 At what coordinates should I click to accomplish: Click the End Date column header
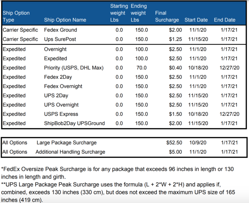pyautogui.click(x=224, y=20)
